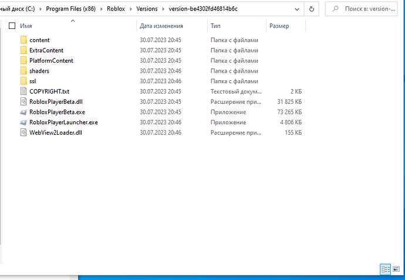The image size is (405, 280).
Task: Select the file name WebView2Loader.dll
Action: (56, 133)
